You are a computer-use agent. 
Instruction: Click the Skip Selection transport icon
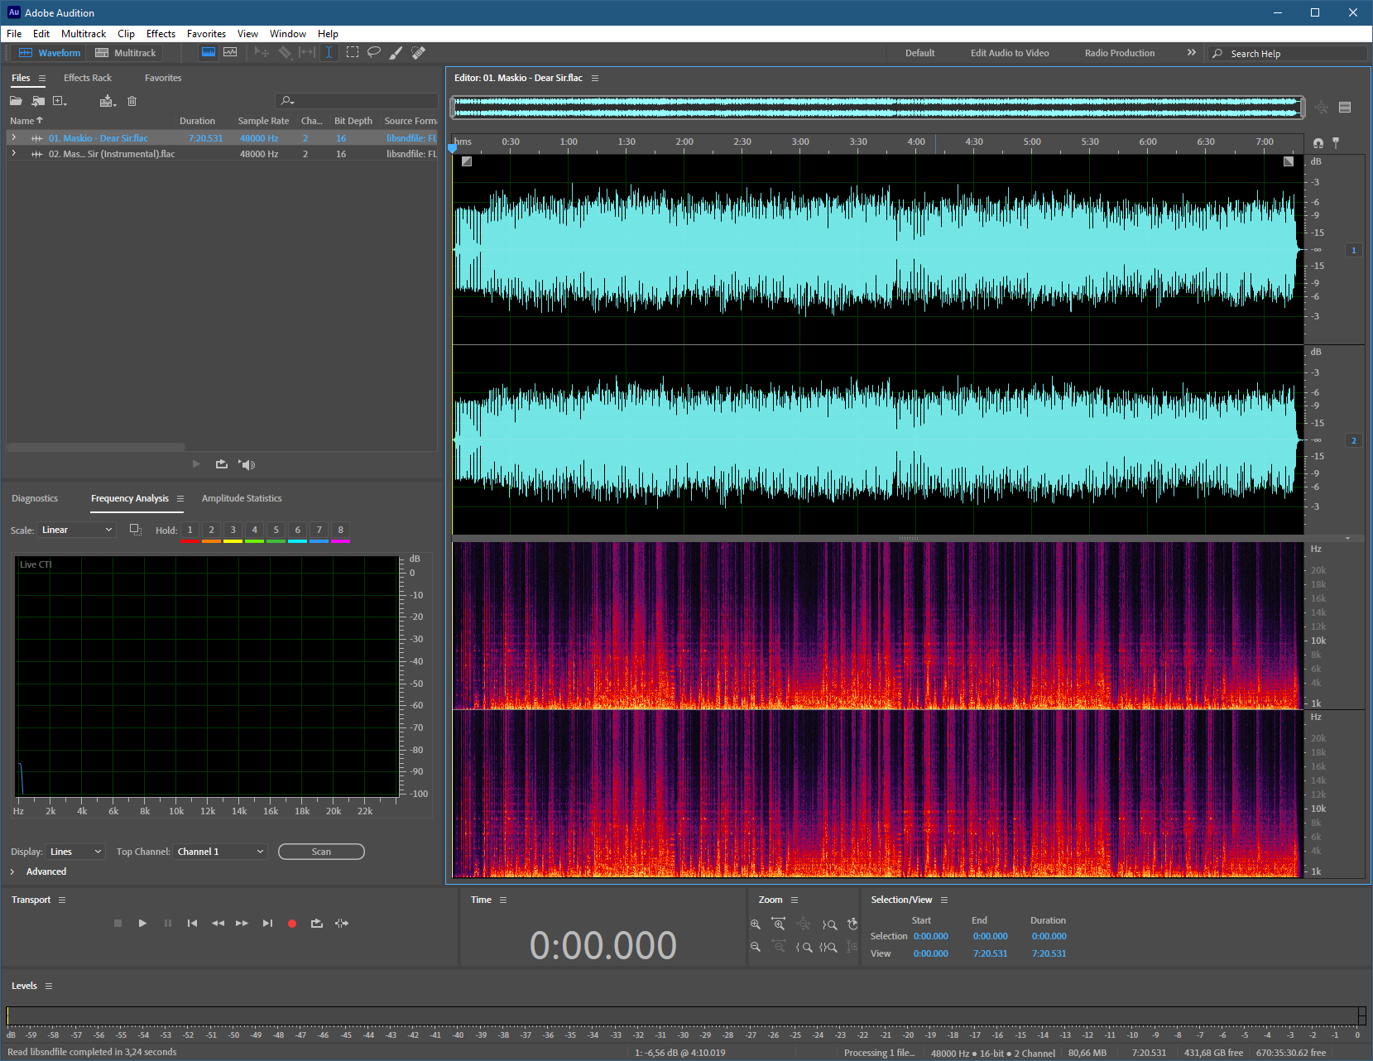click(342, 924)
